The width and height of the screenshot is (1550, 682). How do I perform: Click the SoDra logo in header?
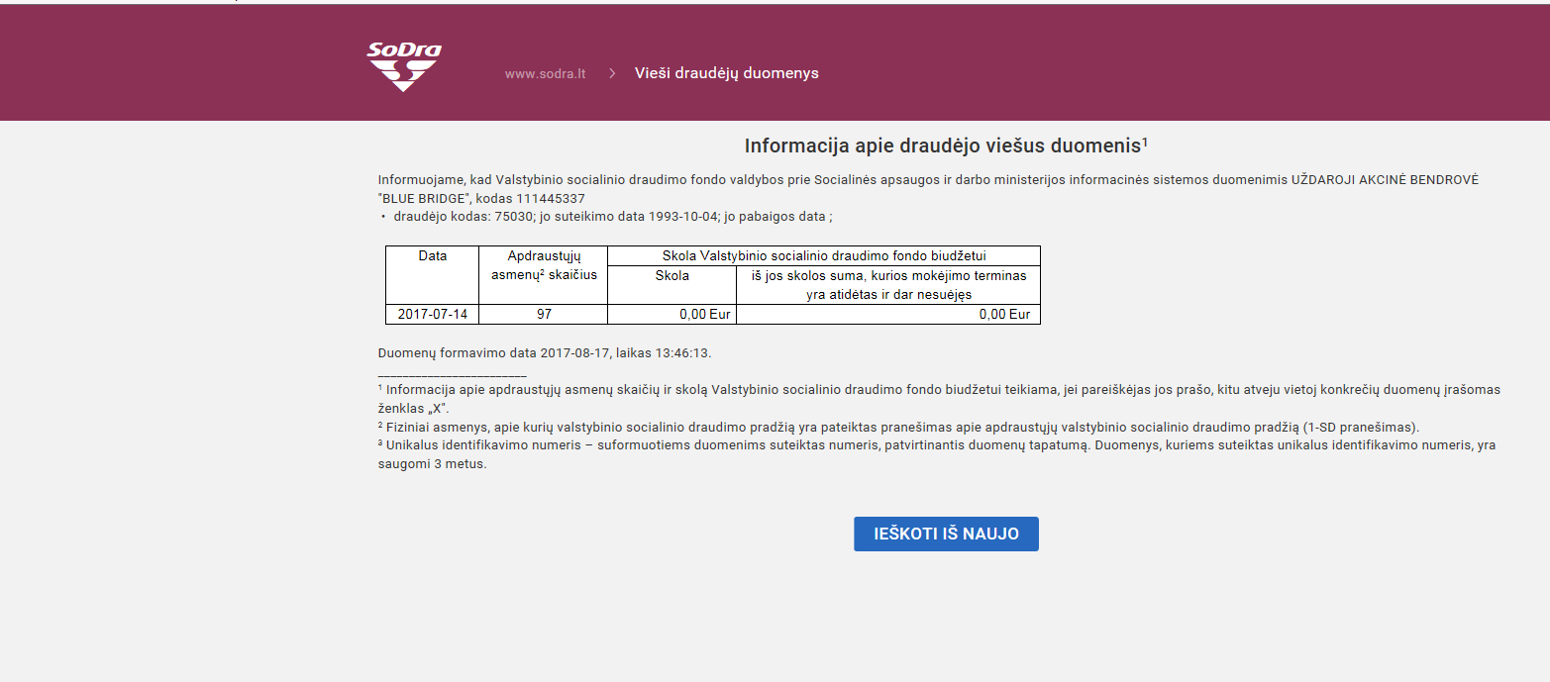click(x=403, y=66)
